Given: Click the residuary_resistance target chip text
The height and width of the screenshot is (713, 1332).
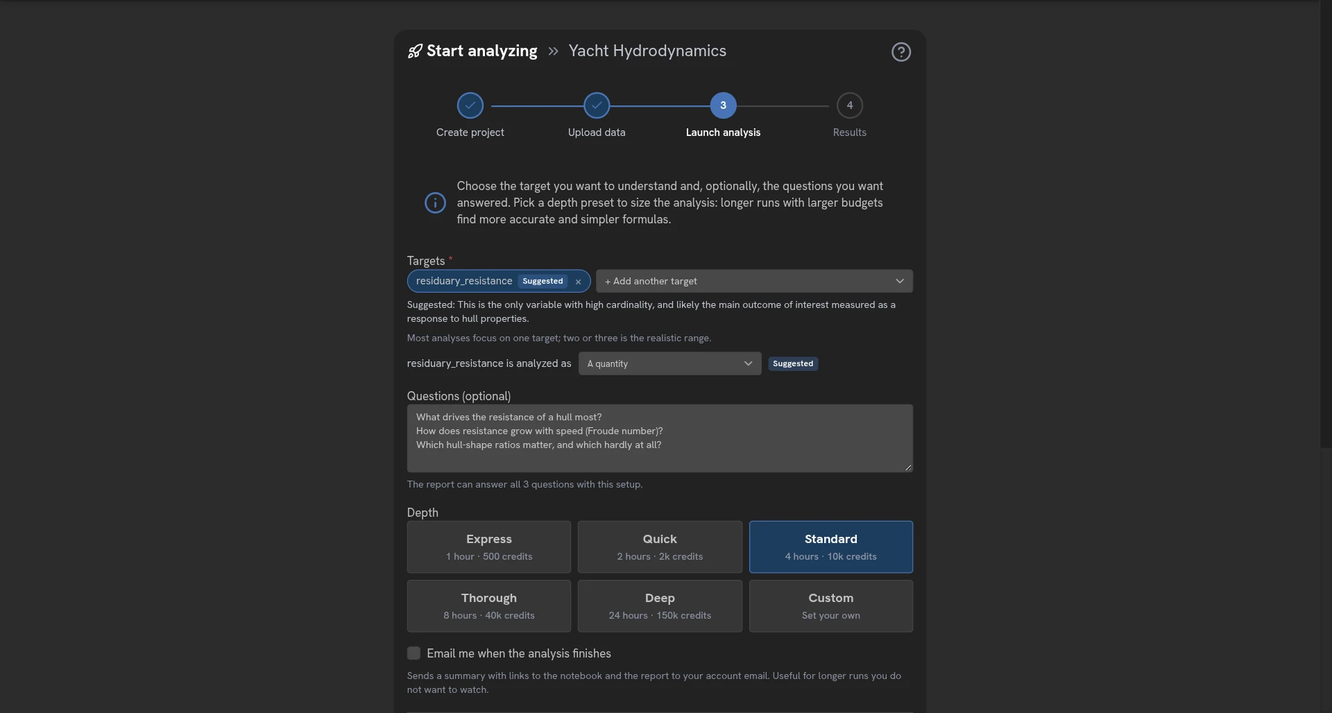Looking at the screenshot, I should (x=464, y=281).
